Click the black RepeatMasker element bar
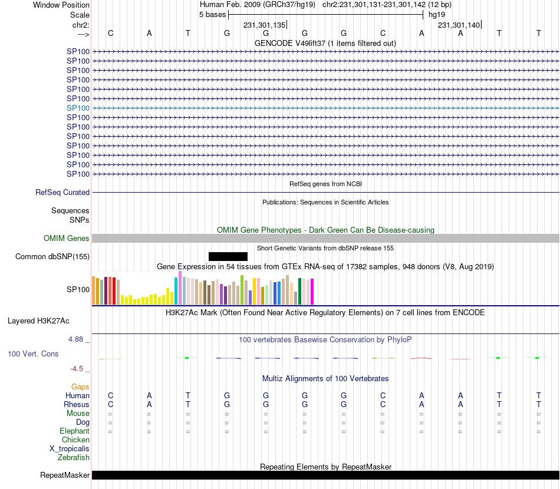The width and height of the screenshot is (560, 489). click(325, 475)
